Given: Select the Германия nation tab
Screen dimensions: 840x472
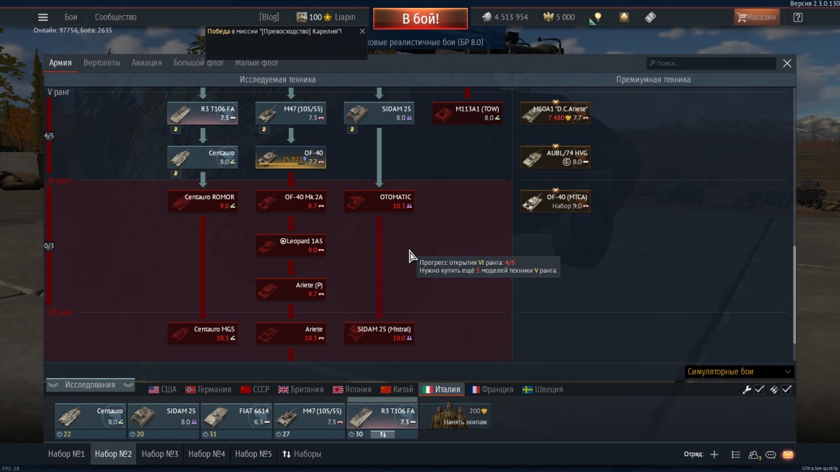Looking at the screenshot, I should [208, 389].
